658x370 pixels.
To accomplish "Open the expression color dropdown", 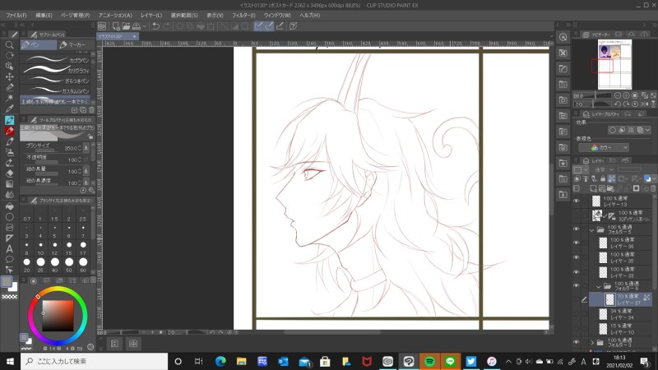I will (x=604, y=147).
